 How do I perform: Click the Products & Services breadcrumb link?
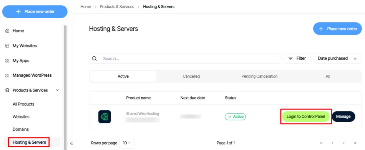coord(117,7)
